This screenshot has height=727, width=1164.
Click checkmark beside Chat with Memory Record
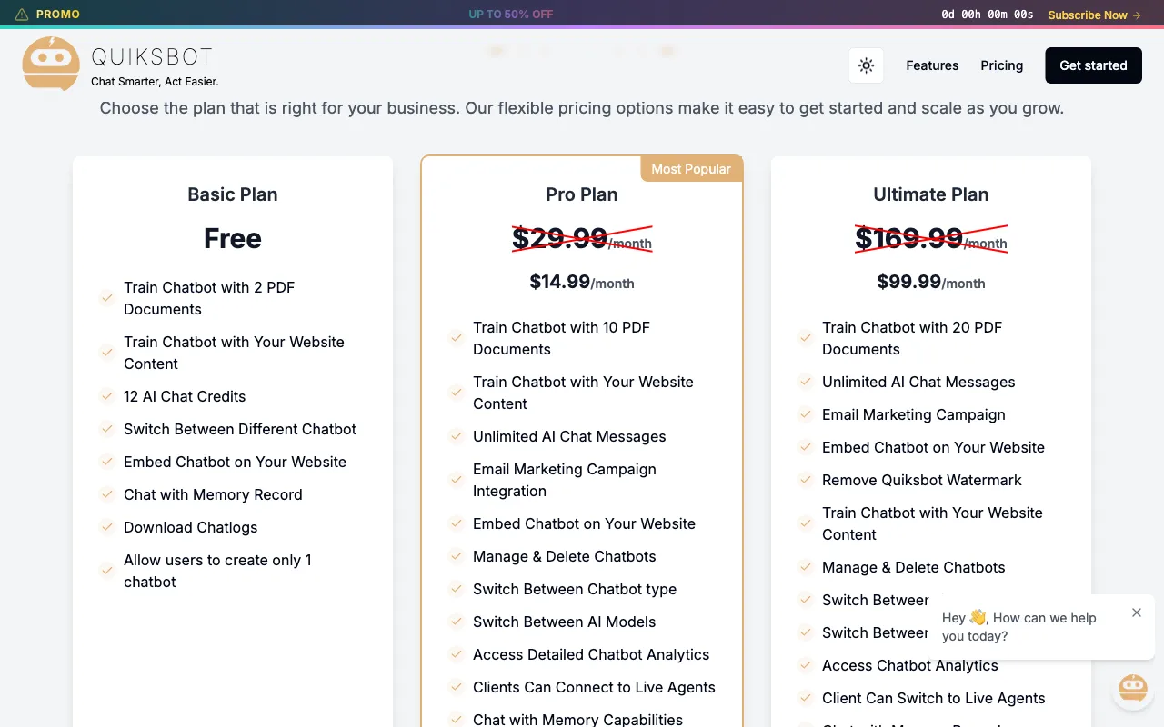106,494
